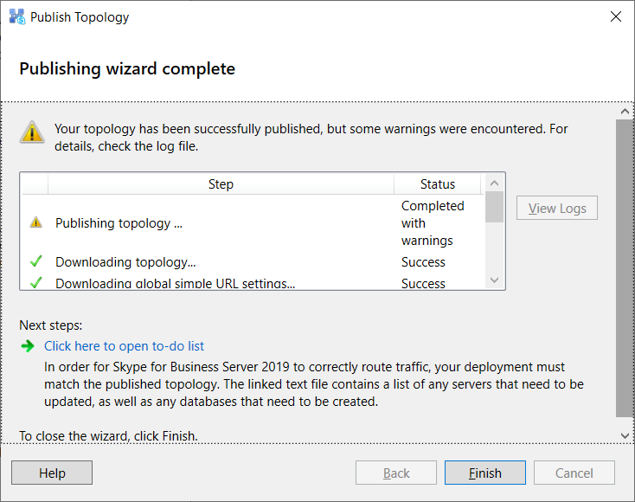Open Help for the publishing wizard
Image resolution: width=635 pixels, height=502 pixels.
[x=52, y=473]
